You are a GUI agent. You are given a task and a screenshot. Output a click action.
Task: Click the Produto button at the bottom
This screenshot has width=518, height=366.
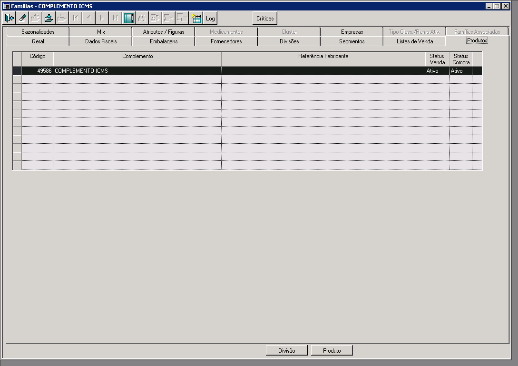click(332, 350)
